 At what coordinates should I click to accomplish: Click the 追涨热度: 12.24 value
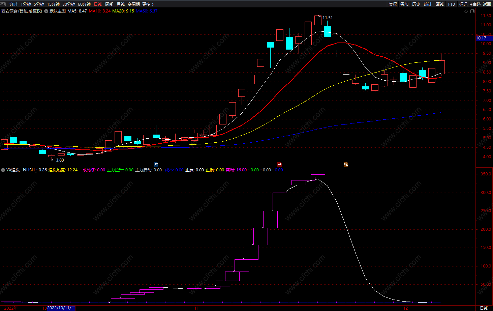tap(63, 170)
